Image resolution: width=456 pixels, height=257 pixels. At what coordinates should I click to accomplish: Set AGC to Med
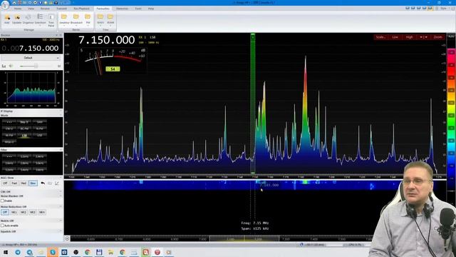[24, 183]
